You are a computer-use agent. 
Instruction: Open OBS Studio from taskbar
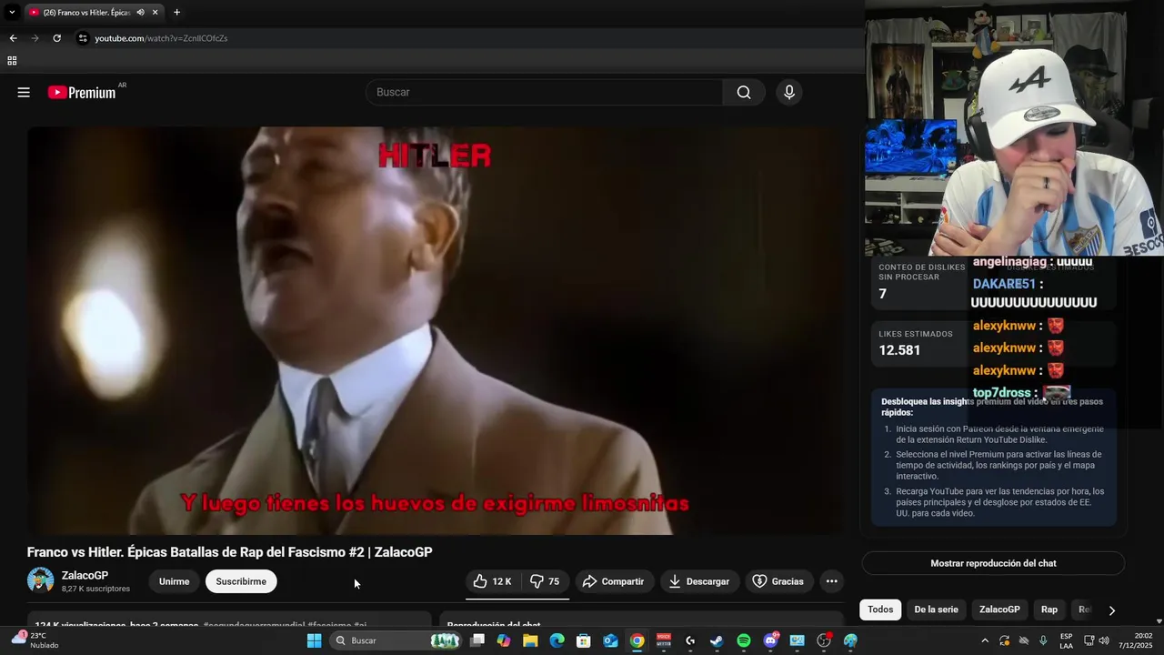click(824, 640)
